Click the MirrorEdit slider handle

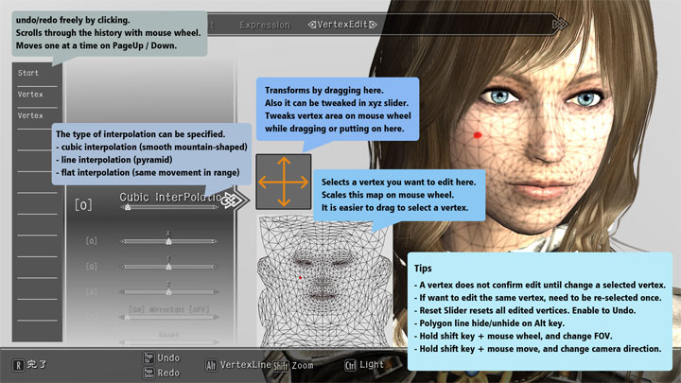pyautogui.click(x=127, y=317)
